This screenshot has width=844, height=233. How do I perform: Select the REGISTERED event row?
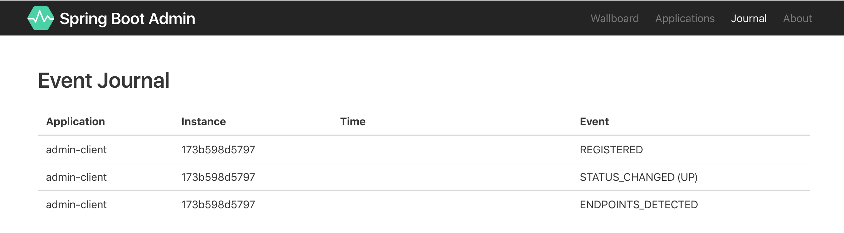424,150
